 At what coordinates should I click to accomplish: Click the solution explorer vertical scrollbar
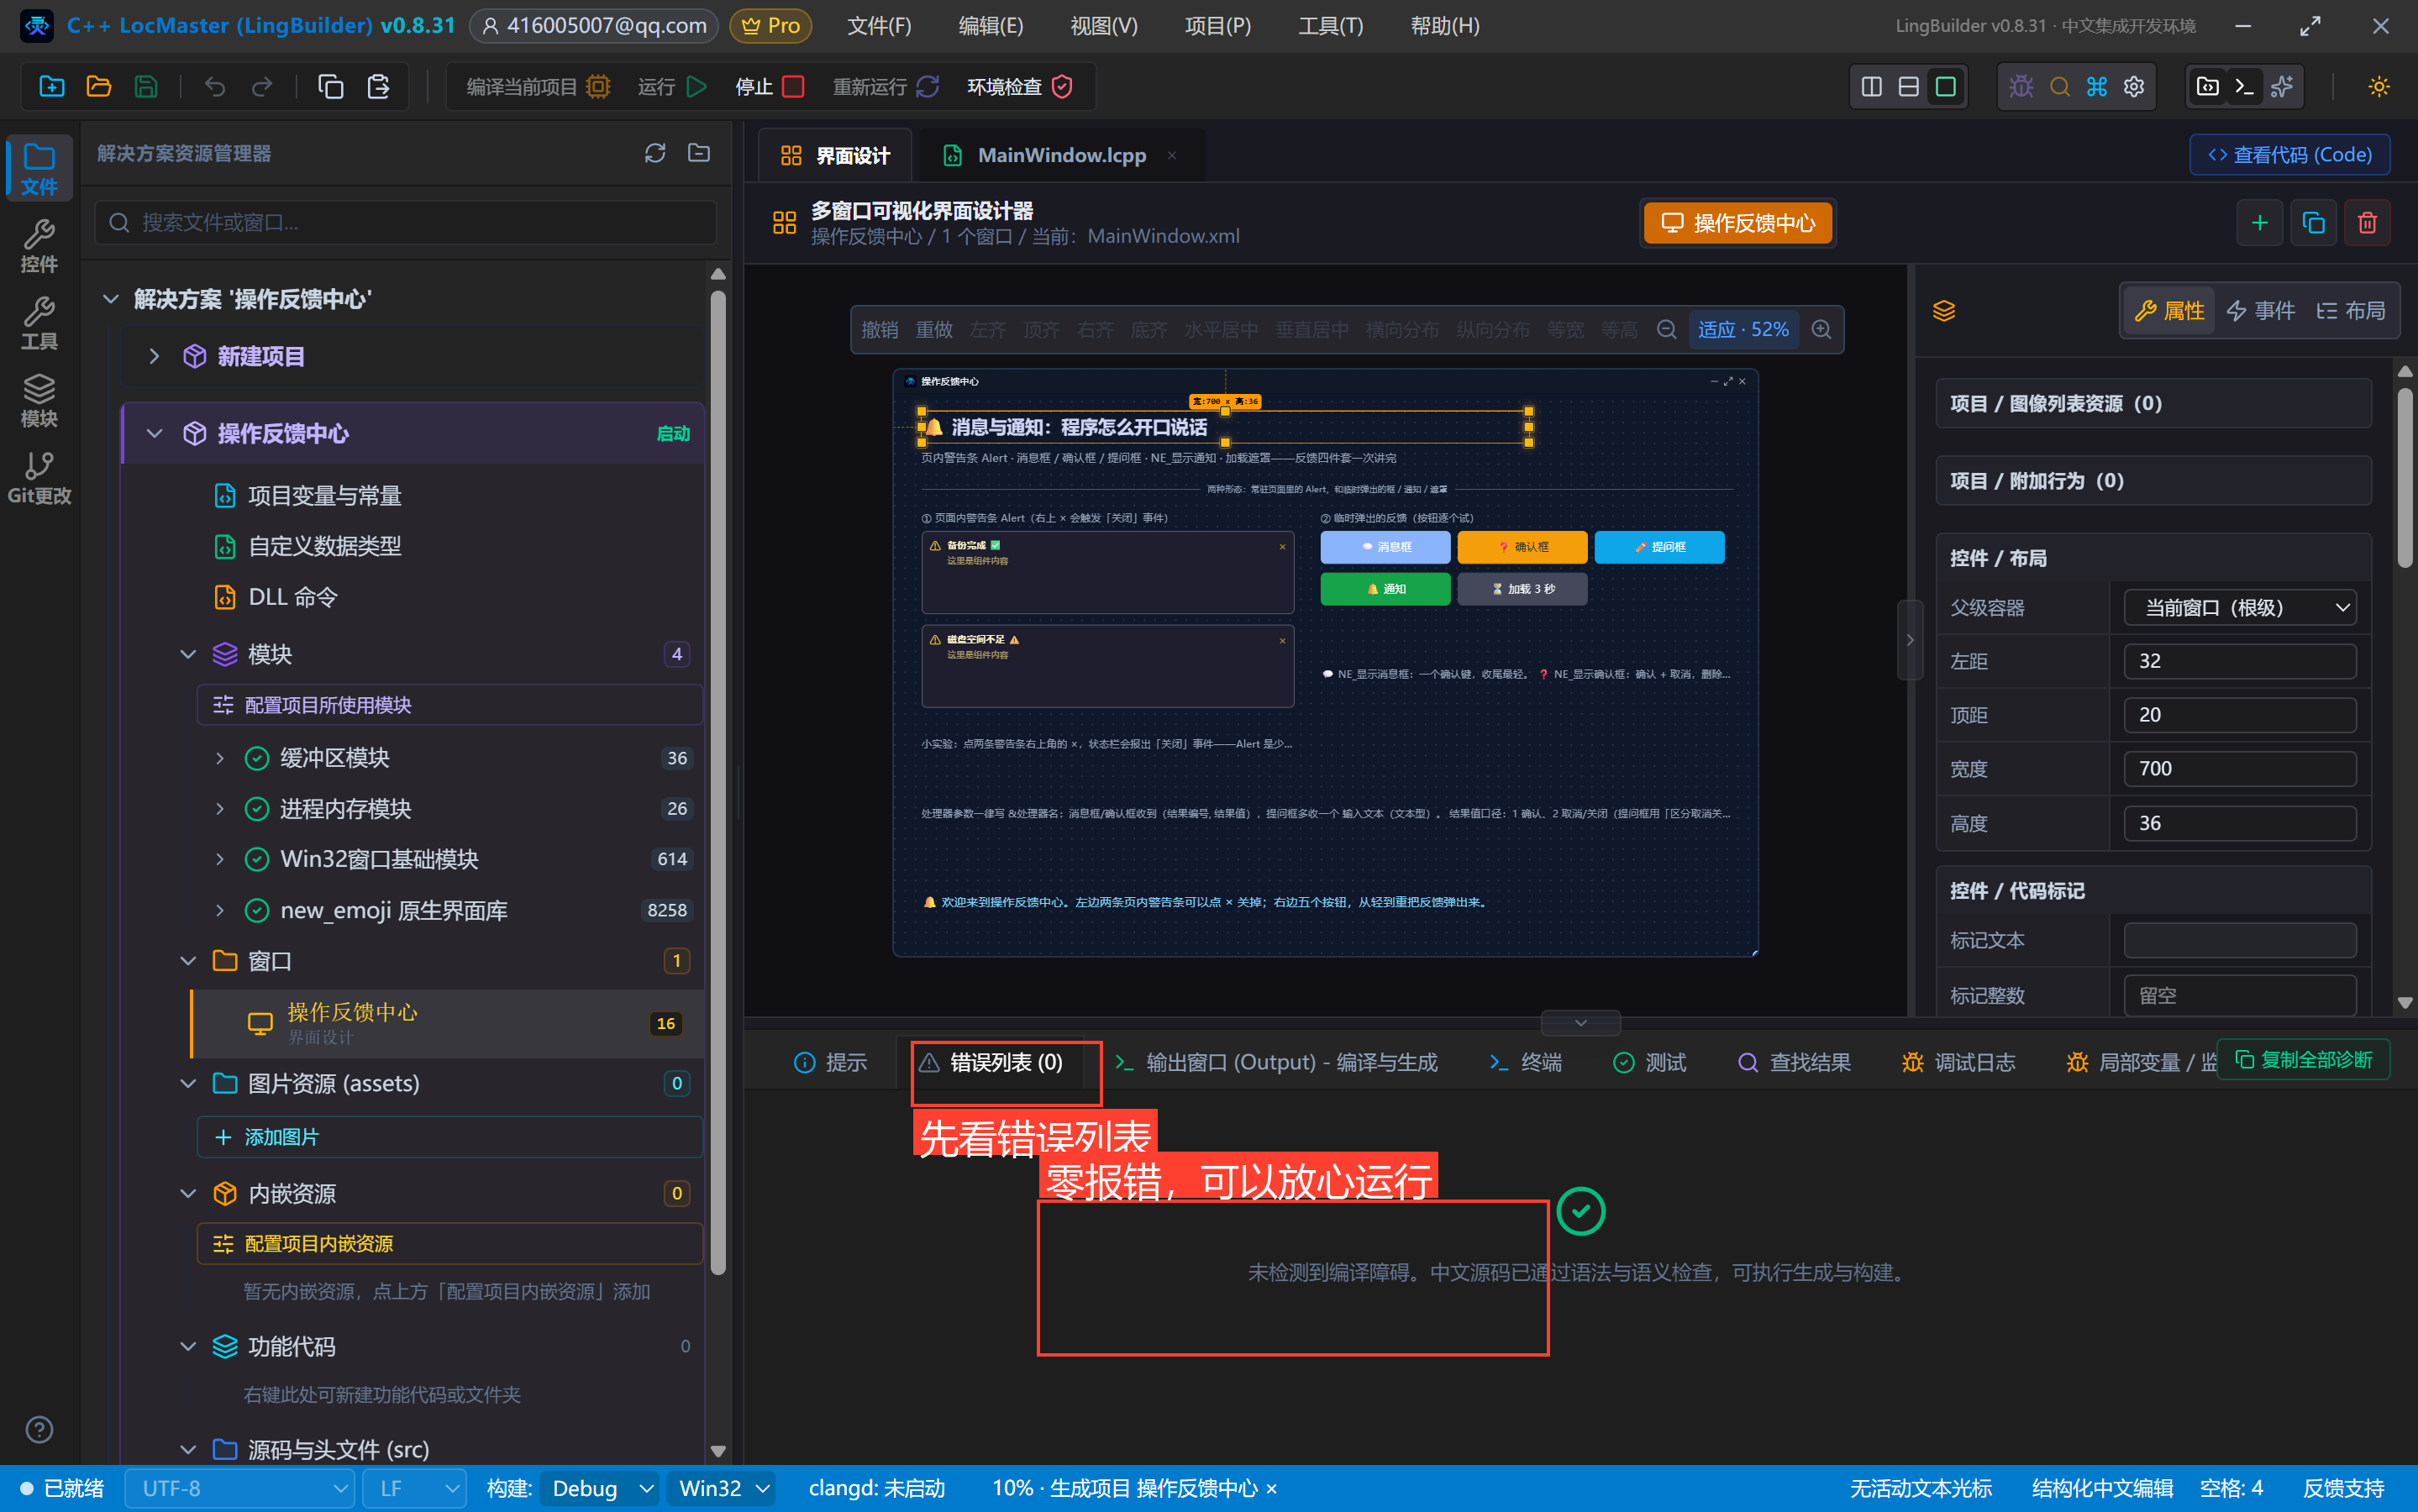click(x=717, y=780)
